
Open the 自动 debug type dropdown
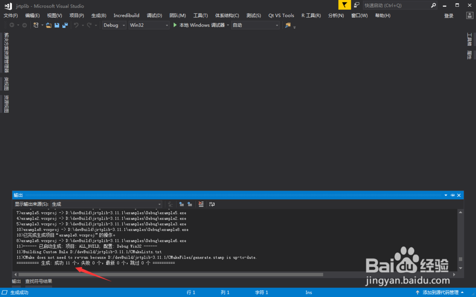(255, 25)
